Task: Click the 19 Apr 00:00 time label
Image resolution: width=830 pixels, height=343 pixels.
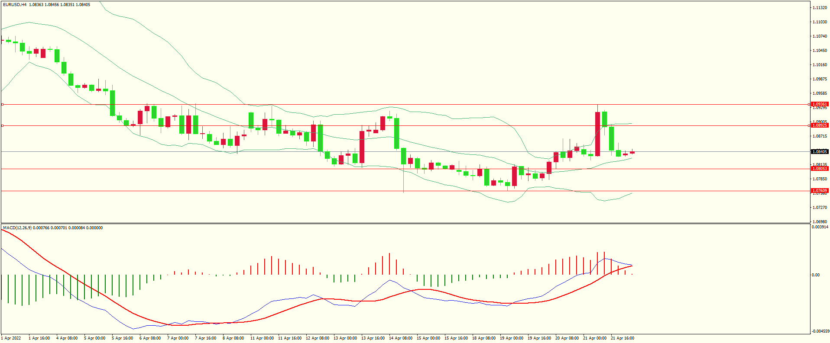Action: click(x=512, y=338)
